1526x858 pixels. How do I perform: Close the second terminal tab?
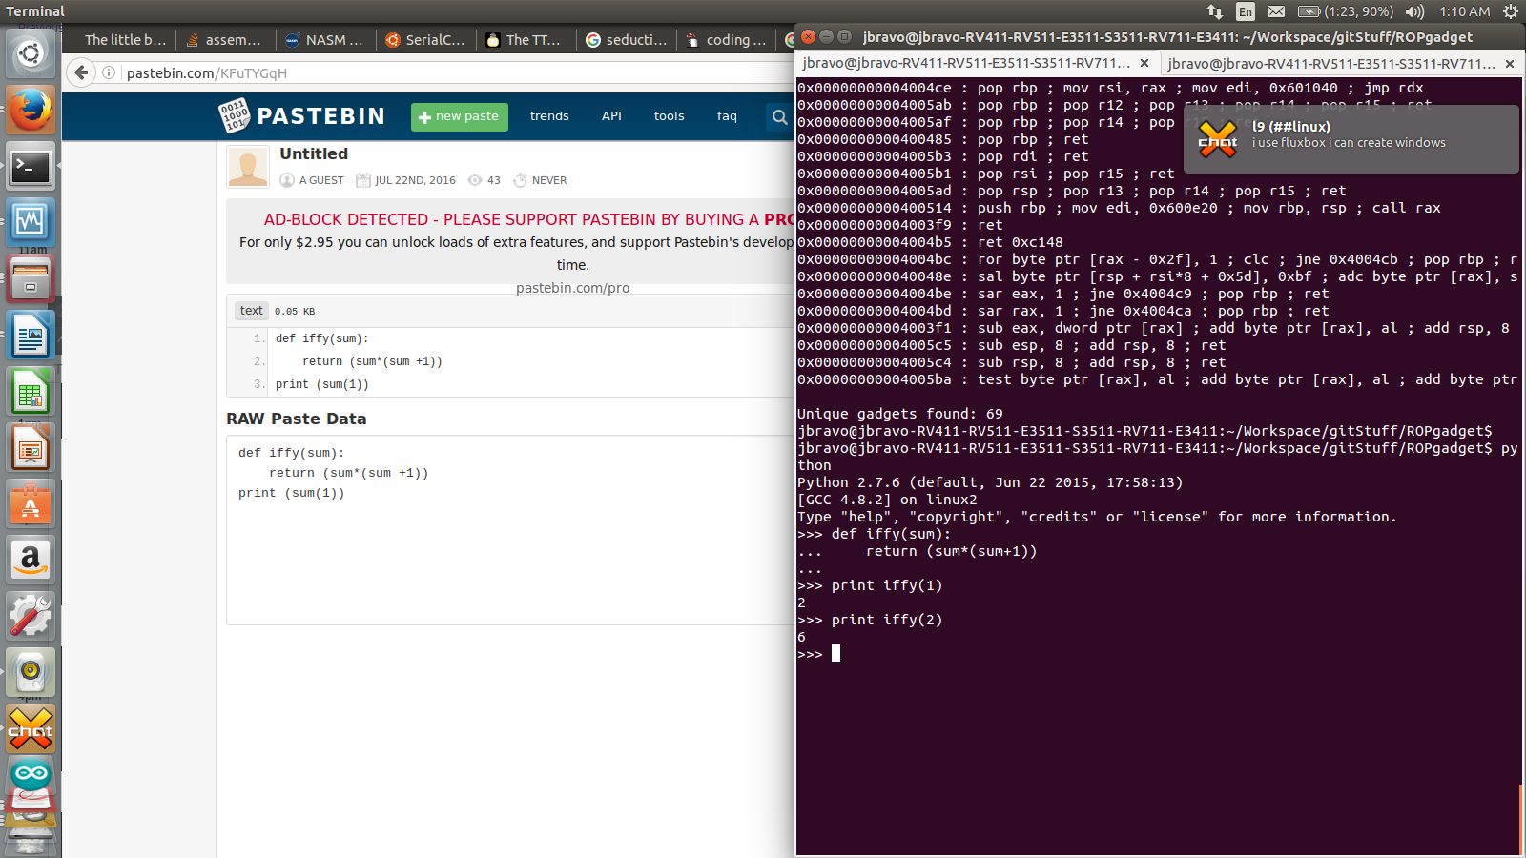coord(1510,63)
